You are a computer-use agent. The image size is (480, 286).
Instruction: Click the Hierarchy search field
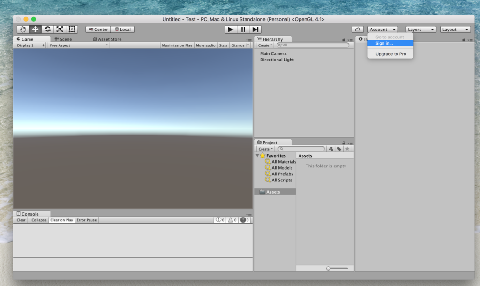(313, 45)
